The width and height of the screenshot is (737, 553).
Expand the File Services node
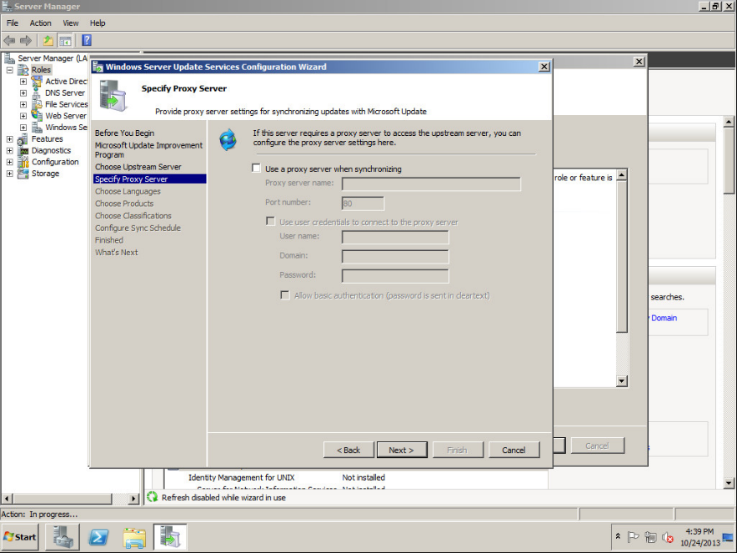pos(23,104)
